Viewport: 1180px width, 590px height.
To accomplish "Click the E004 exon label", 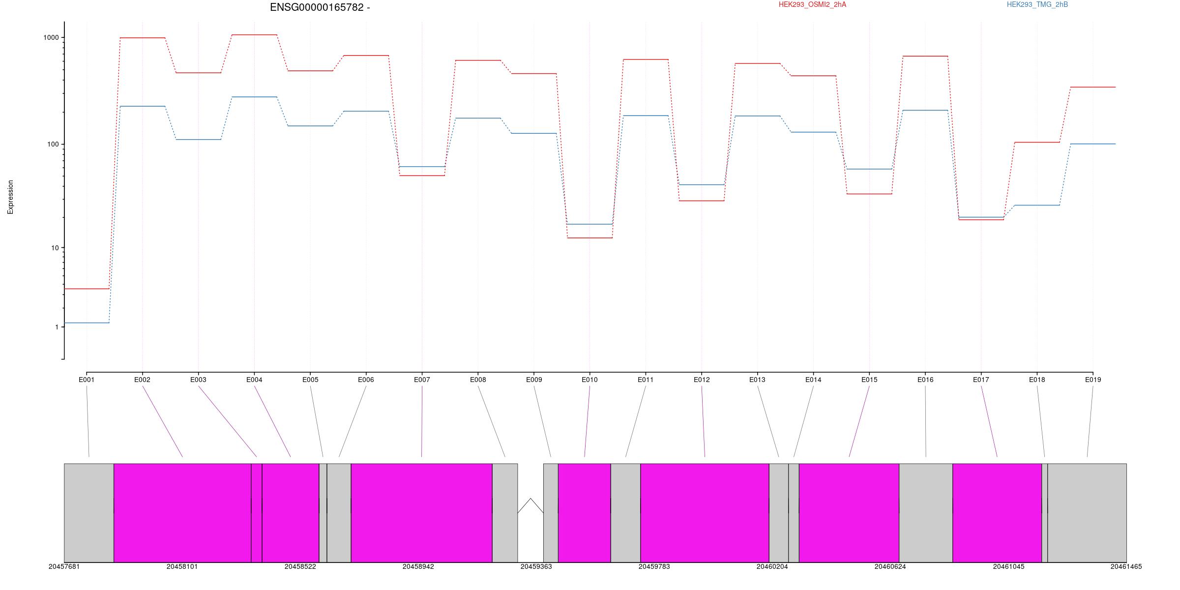I will click(x=254, y=380).
